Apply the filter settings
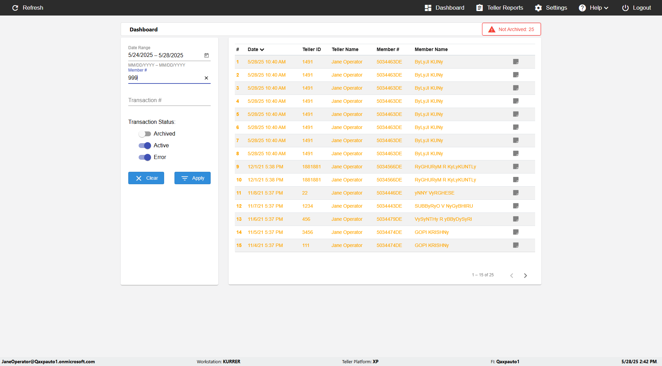This screenshot has height=366, width=662. click(x=192, y=178)
